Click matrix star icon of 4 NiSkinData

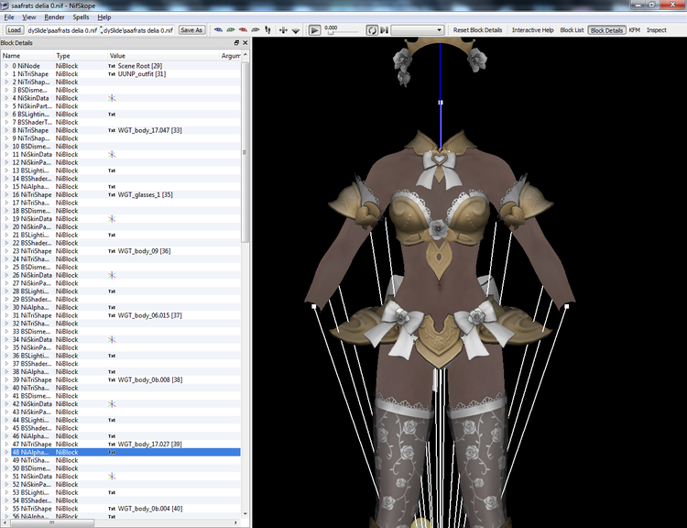click(x=112, y=98)
